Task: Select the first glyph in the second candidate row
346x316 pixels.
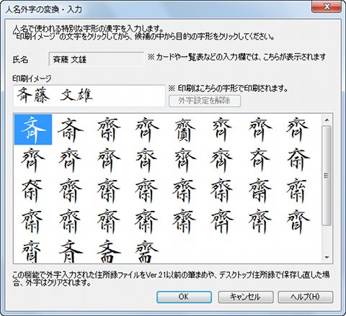Action: pos(32,160)
